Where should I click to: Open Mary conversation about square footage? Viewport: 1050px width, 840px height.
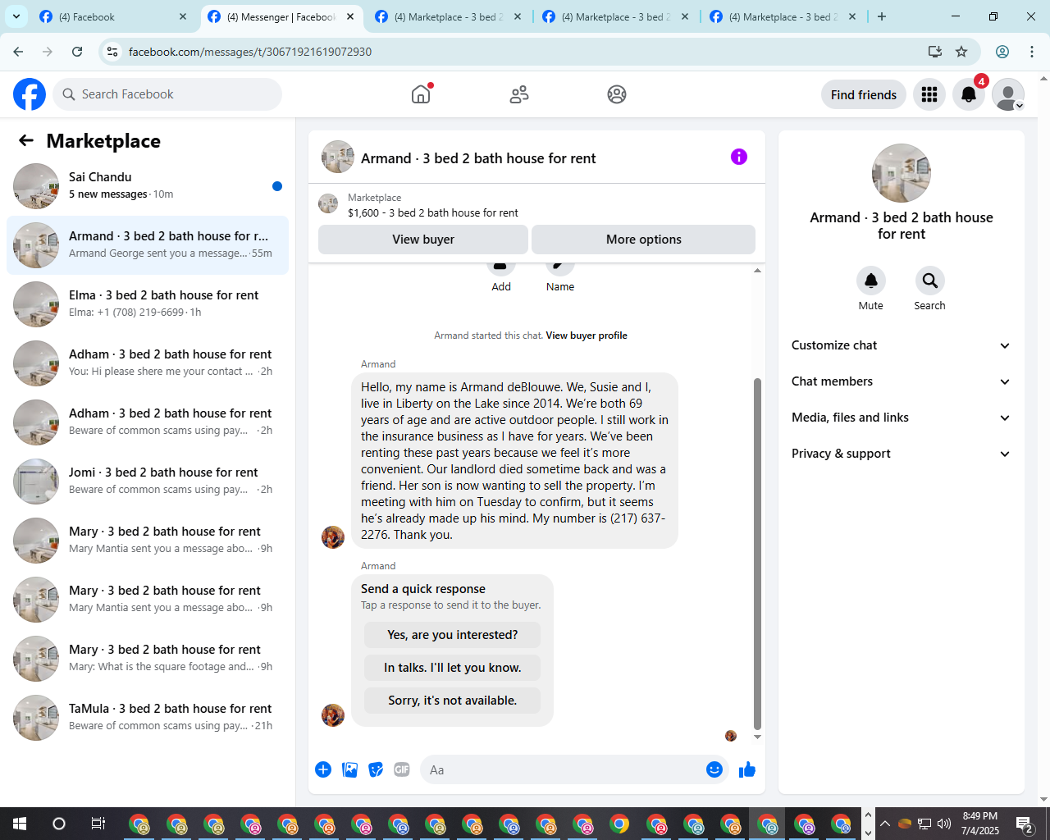(x=148, y=659)
